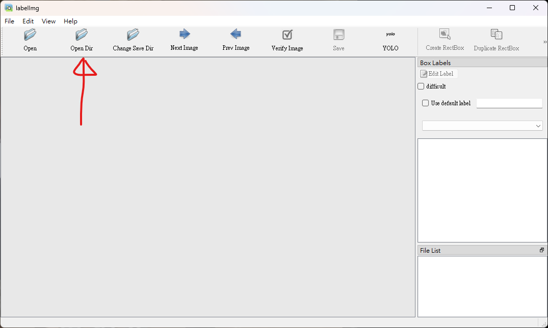Go to Next Image
548x328 pixels.
point(184,35)
